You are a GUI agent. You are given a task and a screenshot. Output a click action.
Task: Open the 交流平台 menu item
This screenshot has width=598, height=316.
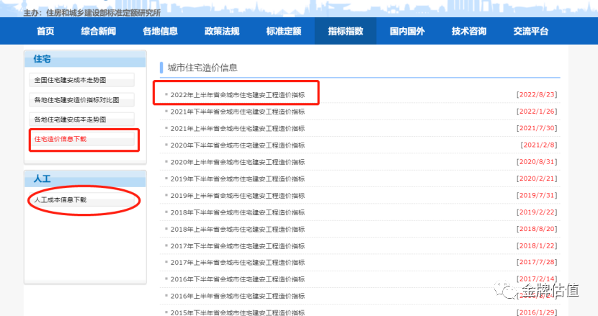[x=531, y=31]
